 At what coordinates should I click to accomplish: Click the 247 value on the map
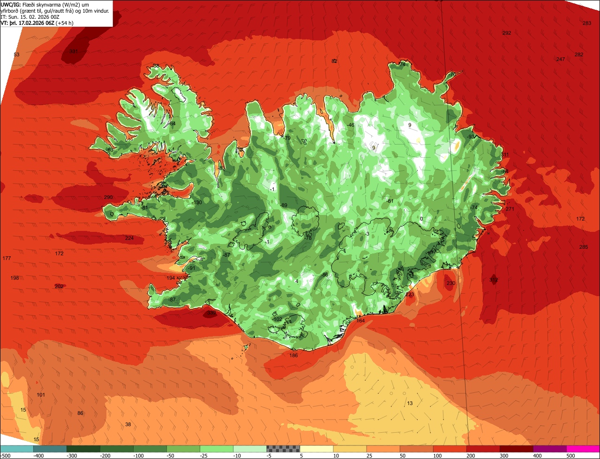pyautogui.click(x=561, y=59)
